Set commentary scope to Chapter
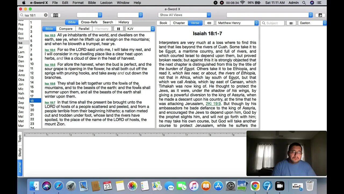Screen dimensions: 344x194 (x=179, y=23)
